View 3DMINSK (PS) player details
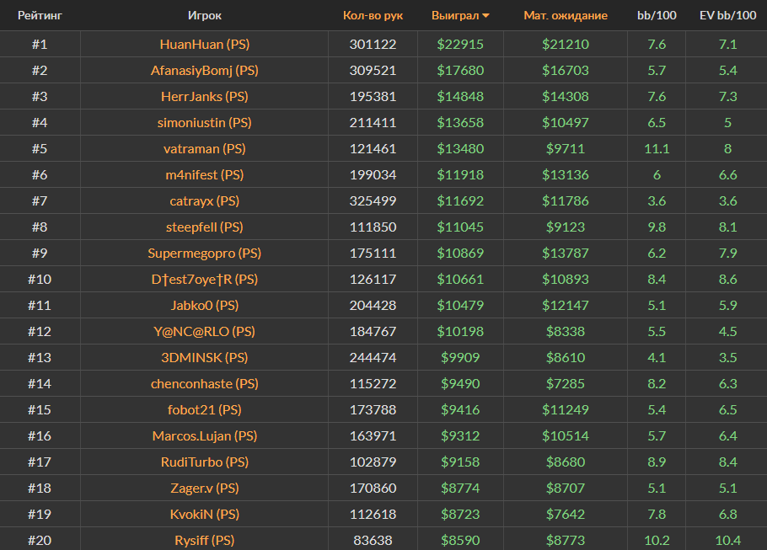Image resolution: width=767 pixels, height=550 pixels. (x=204, y=358)
